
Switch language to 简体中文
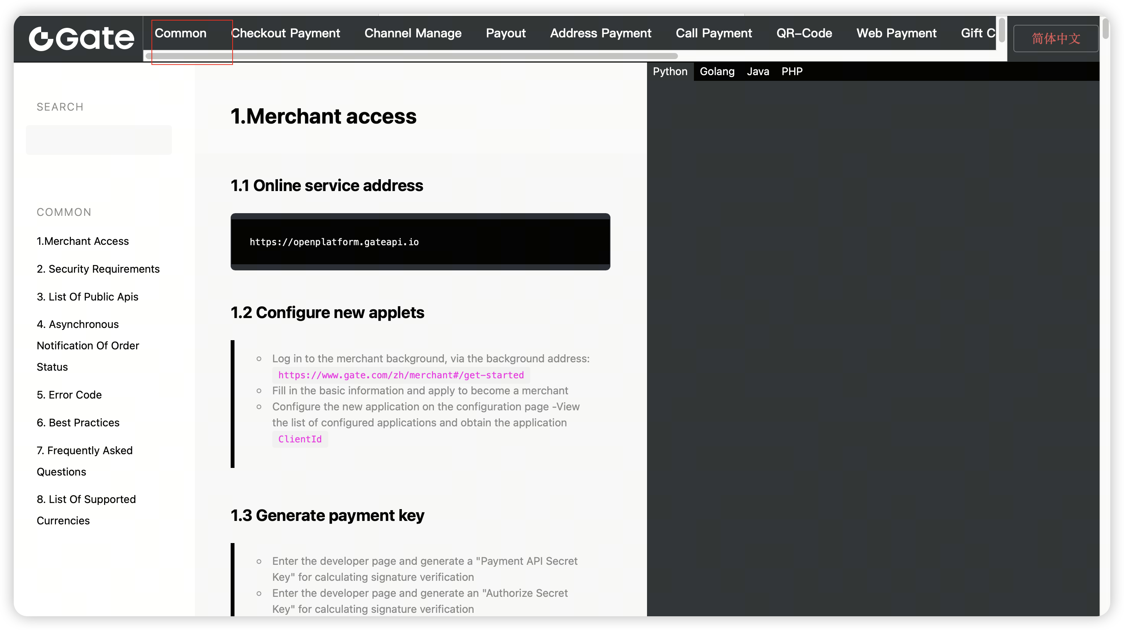click(1055, 39)
